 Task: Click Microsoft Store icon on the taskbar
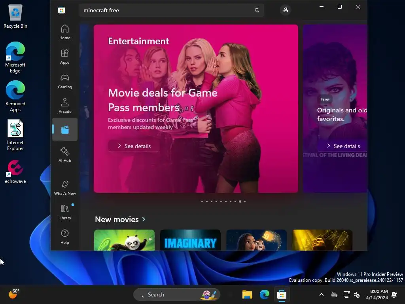pos(282,294)
